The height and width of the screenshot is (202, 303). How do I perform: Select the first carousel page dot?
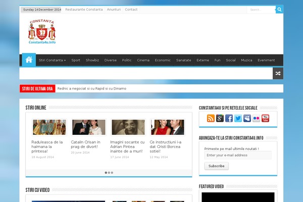point(106,173)
